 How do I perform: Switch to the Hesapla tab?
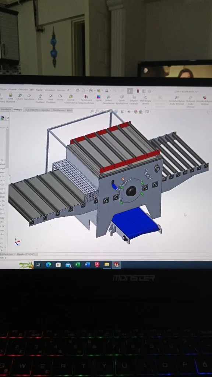pos(18,109)
